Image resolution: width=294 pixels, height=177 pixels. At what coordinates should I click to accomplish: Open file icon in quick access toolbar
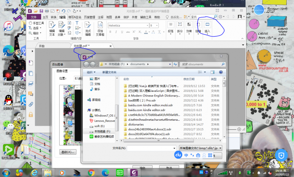tap(36, 11)
